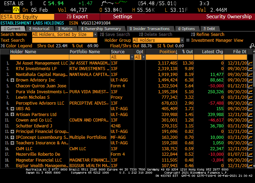Open chart icon for RTW Investments LP row

point(250,69)
